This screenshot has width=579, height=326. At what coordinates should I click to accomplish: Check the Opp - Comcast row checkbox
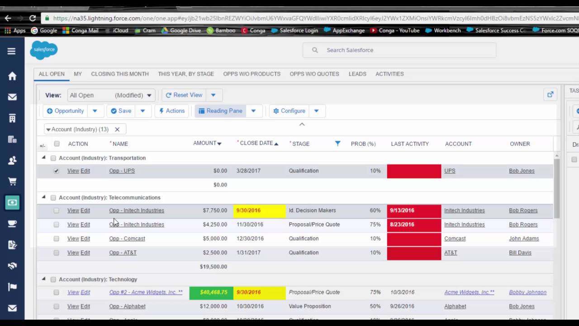[x=56, y=239]
